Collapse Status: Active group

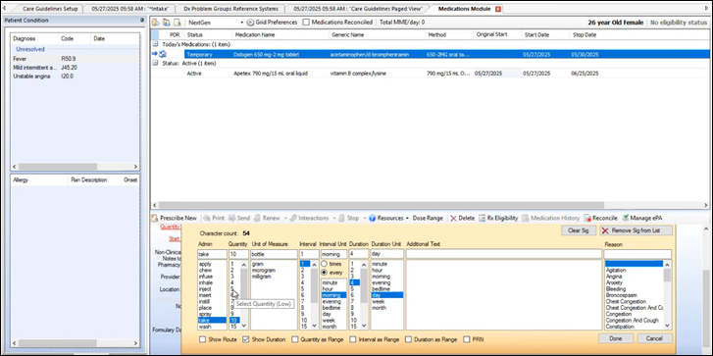pyautogui.click(x=156, y=63)
